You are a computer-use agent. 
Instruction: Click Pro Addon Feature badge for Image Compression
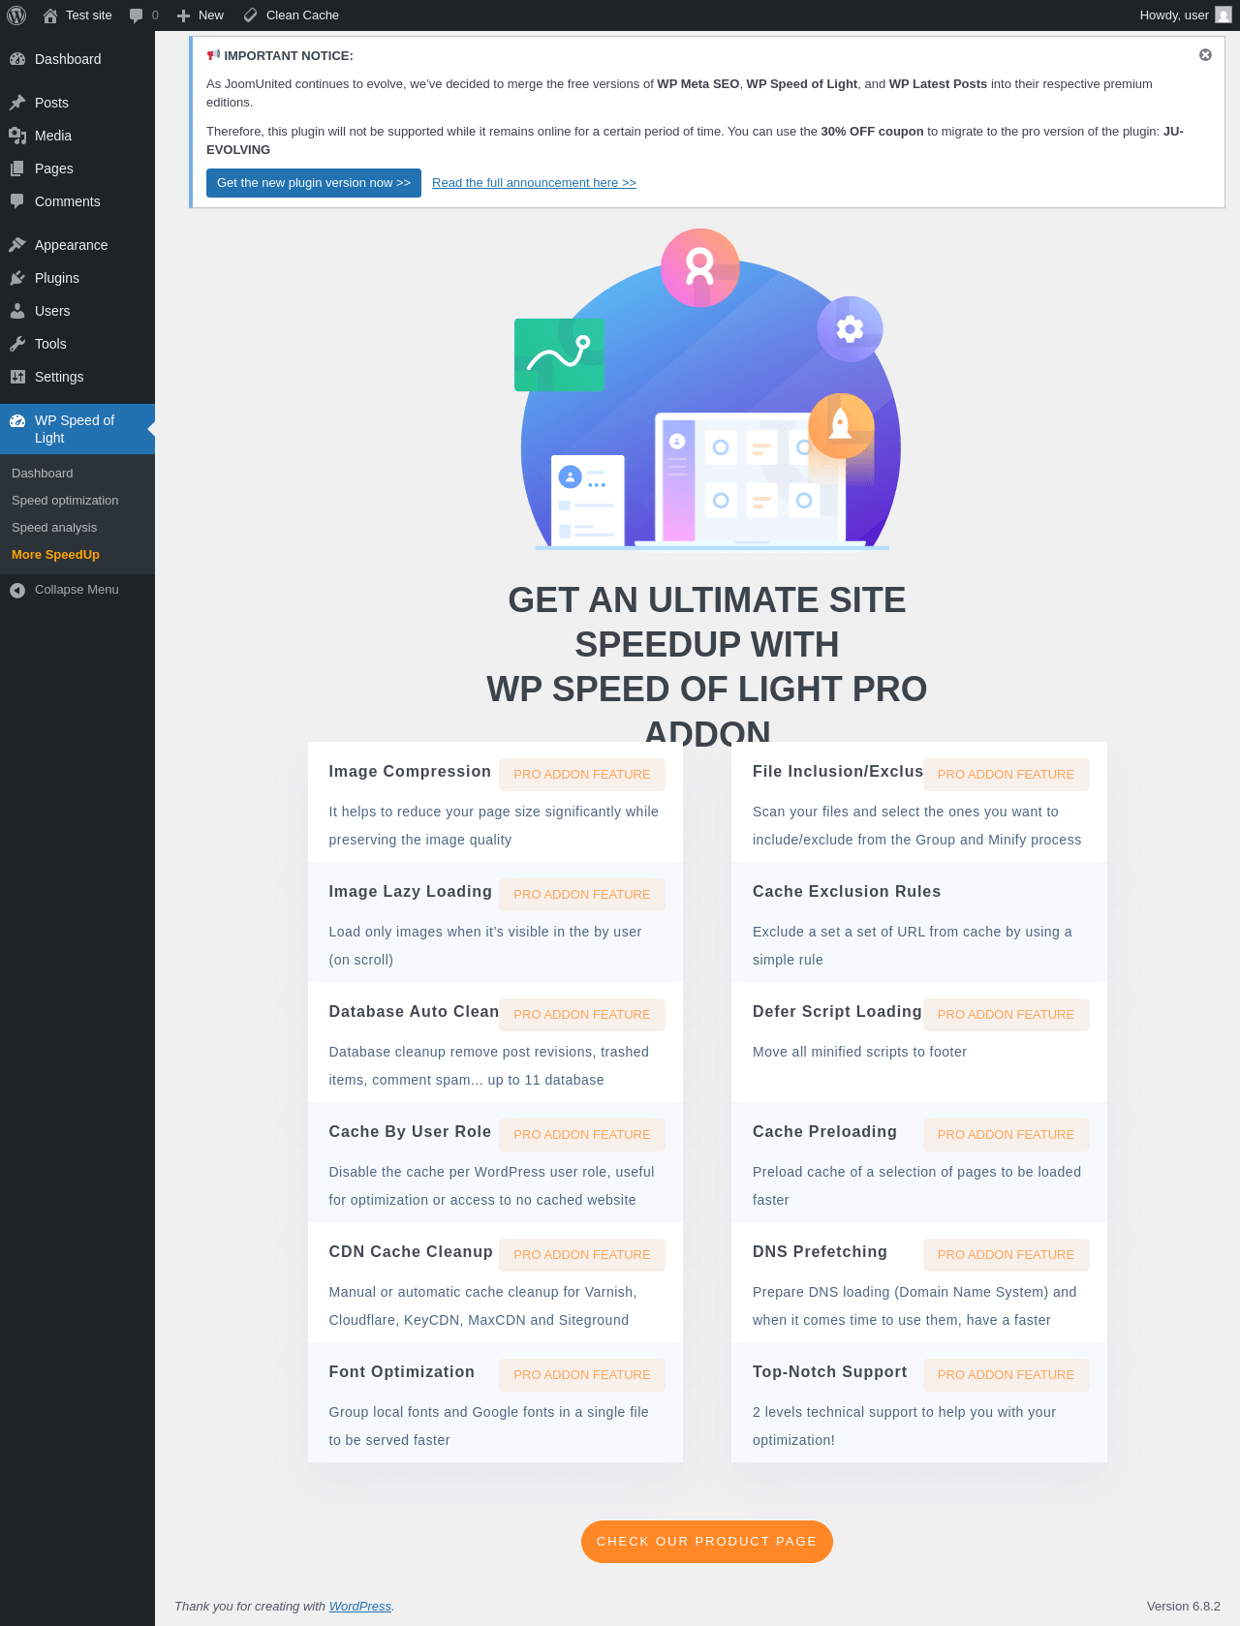click(582, 775)
